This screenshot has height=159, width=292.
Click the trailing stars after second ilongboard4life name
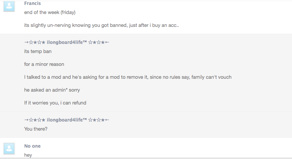(x=98, y=120)
